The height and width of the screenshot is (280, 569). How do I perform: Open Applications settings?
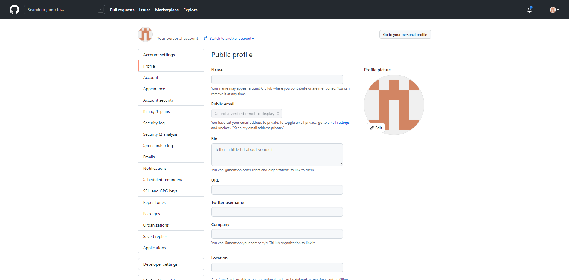[171, 248]
